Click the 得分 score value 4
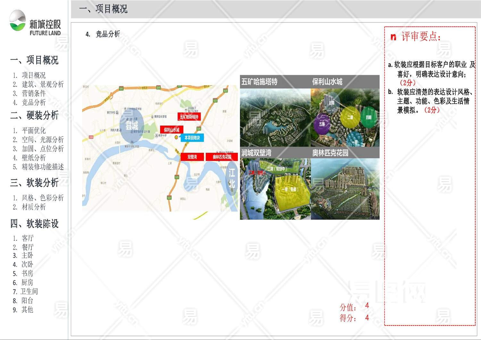Image resolution: width=481 pixels, height=340 pixels. [367, 318]
